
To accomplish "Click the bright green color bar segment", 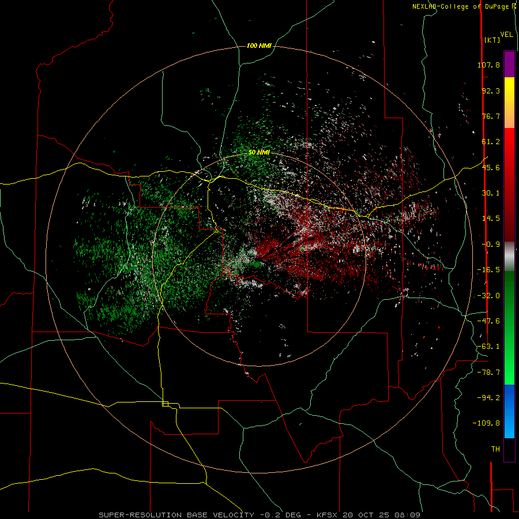I will [x=509, y=328].
